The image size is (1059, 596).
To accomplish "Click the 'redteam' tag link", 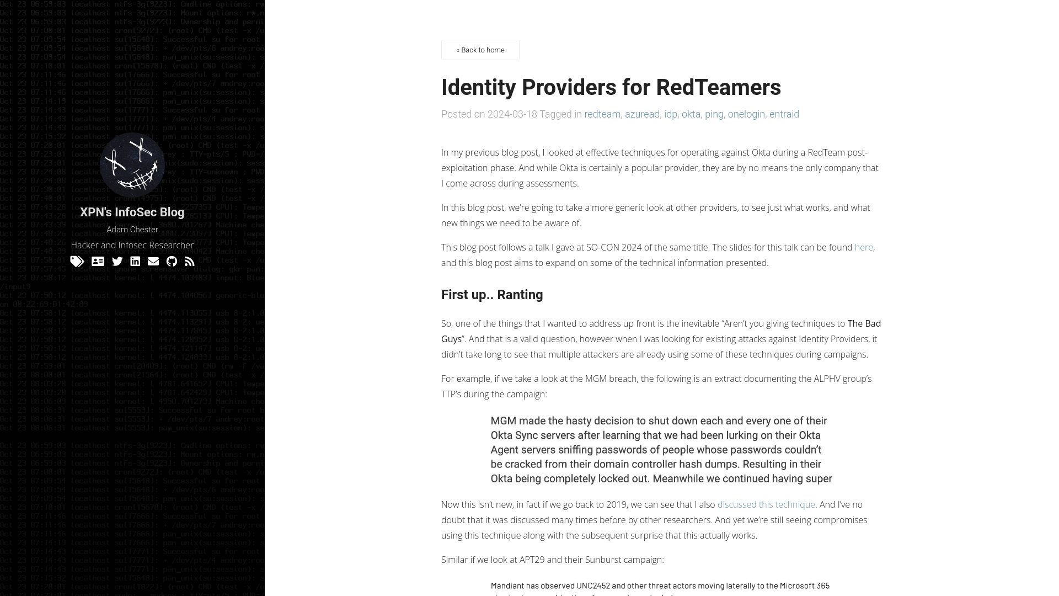I will click(x=602, y=114).
